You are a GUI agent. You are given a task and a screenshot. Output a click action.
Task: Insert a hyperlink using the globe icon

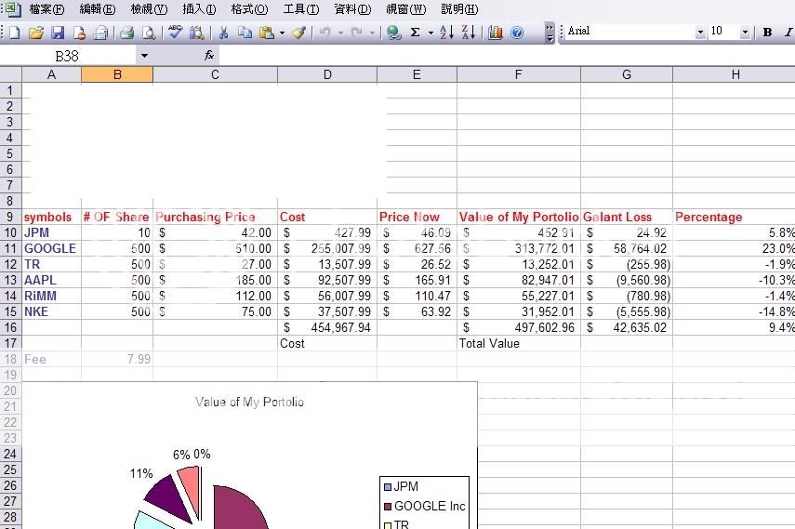[x=393, y=33]
